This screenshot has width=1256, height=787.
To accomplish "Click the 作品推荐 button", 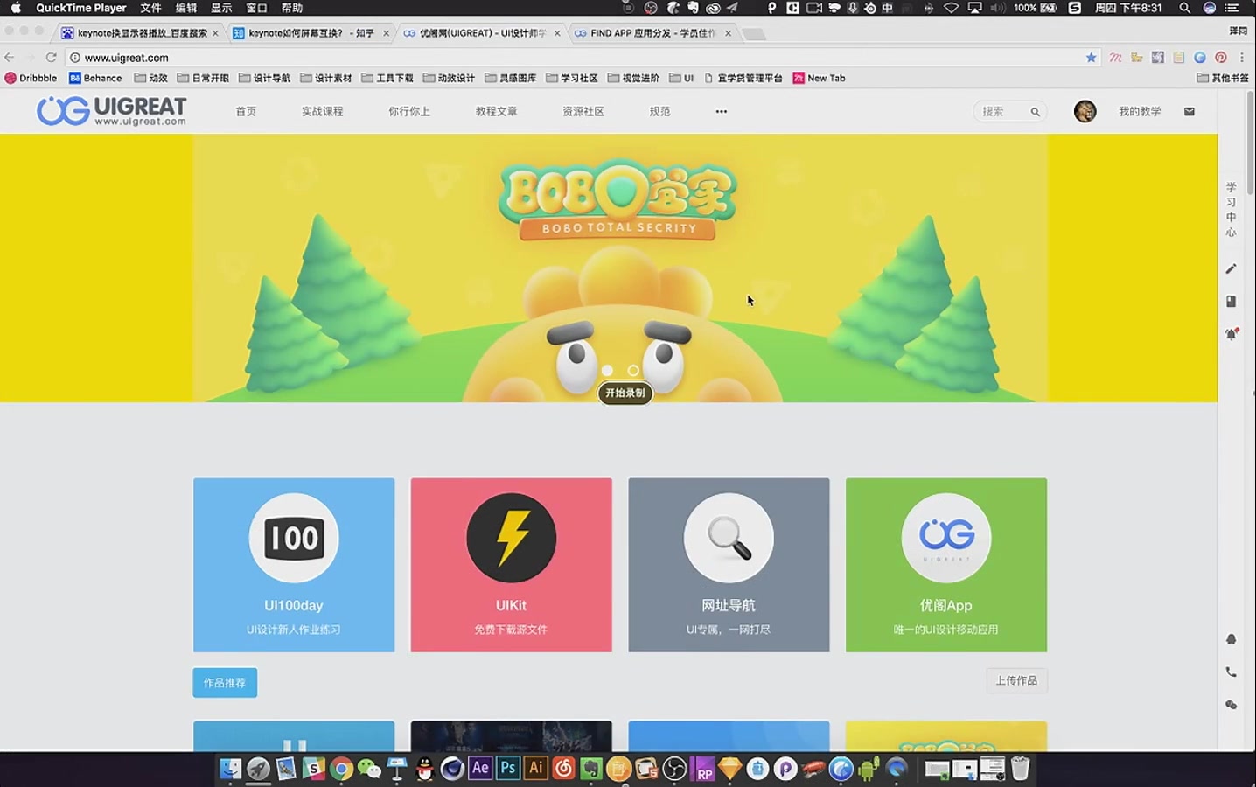I will (x=225, y=683).
